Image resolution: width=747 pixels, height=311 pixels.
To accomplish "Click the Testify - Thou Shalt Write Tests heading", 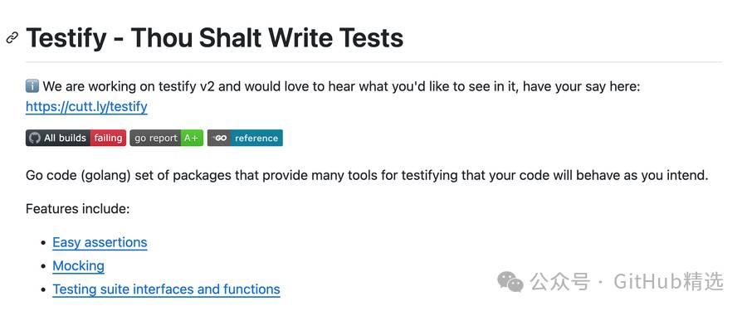I will click(214, 37).
